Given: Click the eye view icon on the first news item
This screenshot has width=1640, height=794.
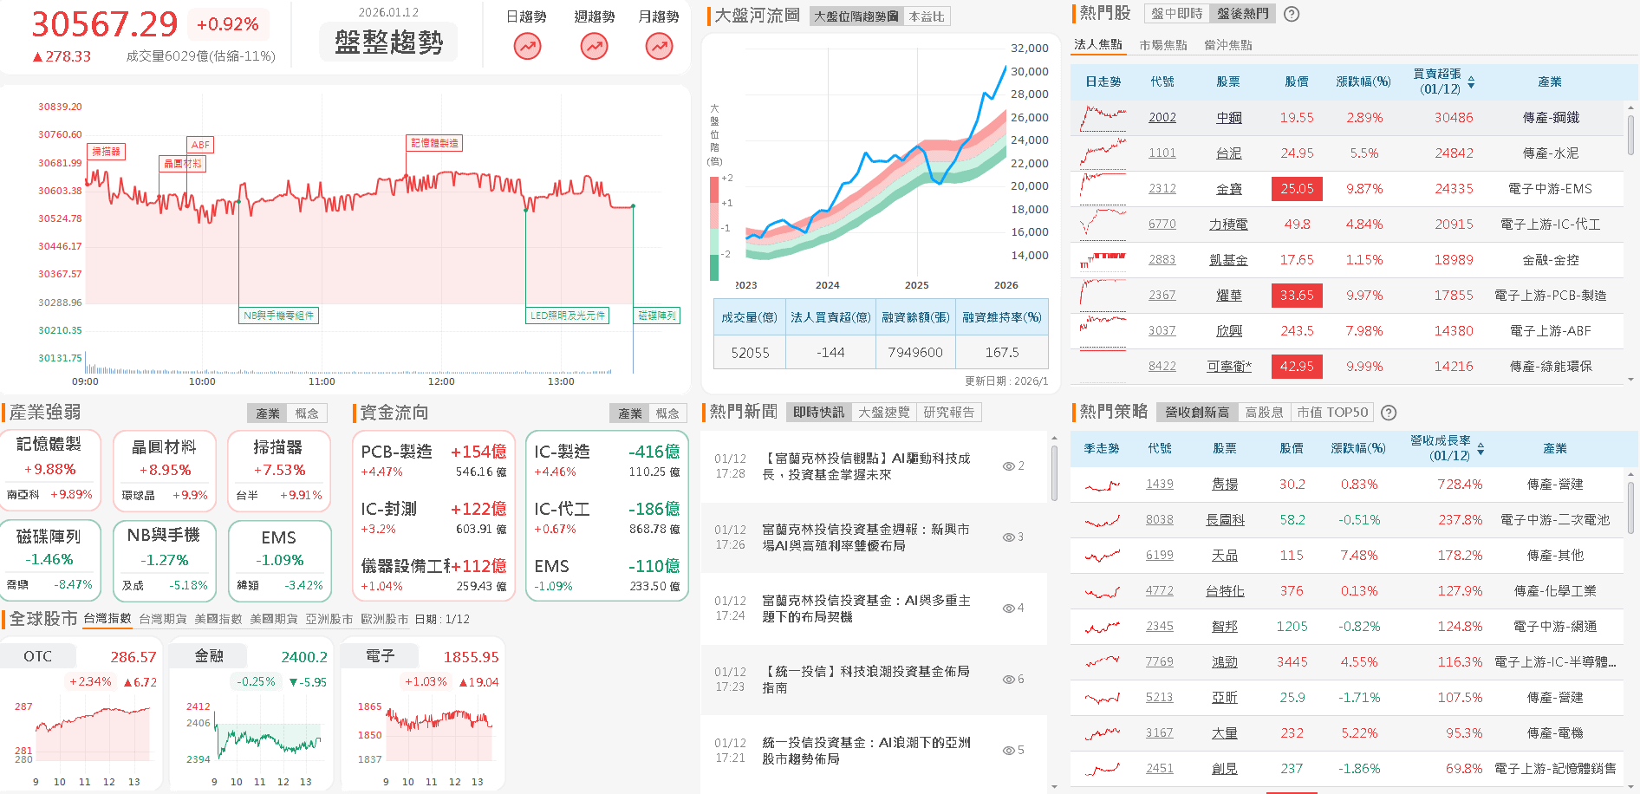Looking at the screenshot, I should pyautogui.click(x=1009, y=466).
